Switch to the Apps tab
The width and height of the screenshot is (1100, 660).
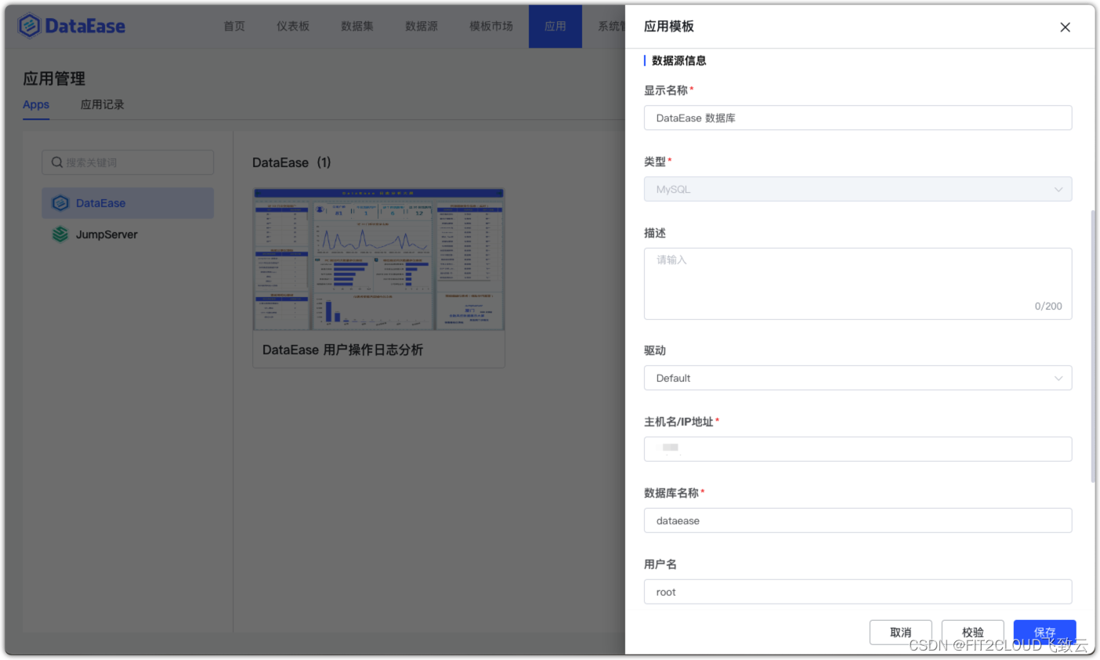coord(36,104)
